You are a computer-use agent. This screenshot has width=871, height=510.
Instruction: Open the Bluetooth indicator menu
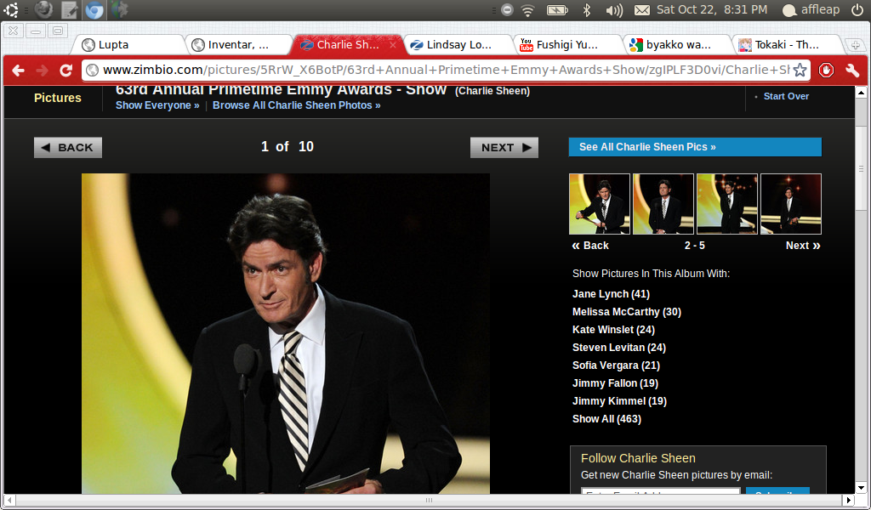(x=586, y=10)
